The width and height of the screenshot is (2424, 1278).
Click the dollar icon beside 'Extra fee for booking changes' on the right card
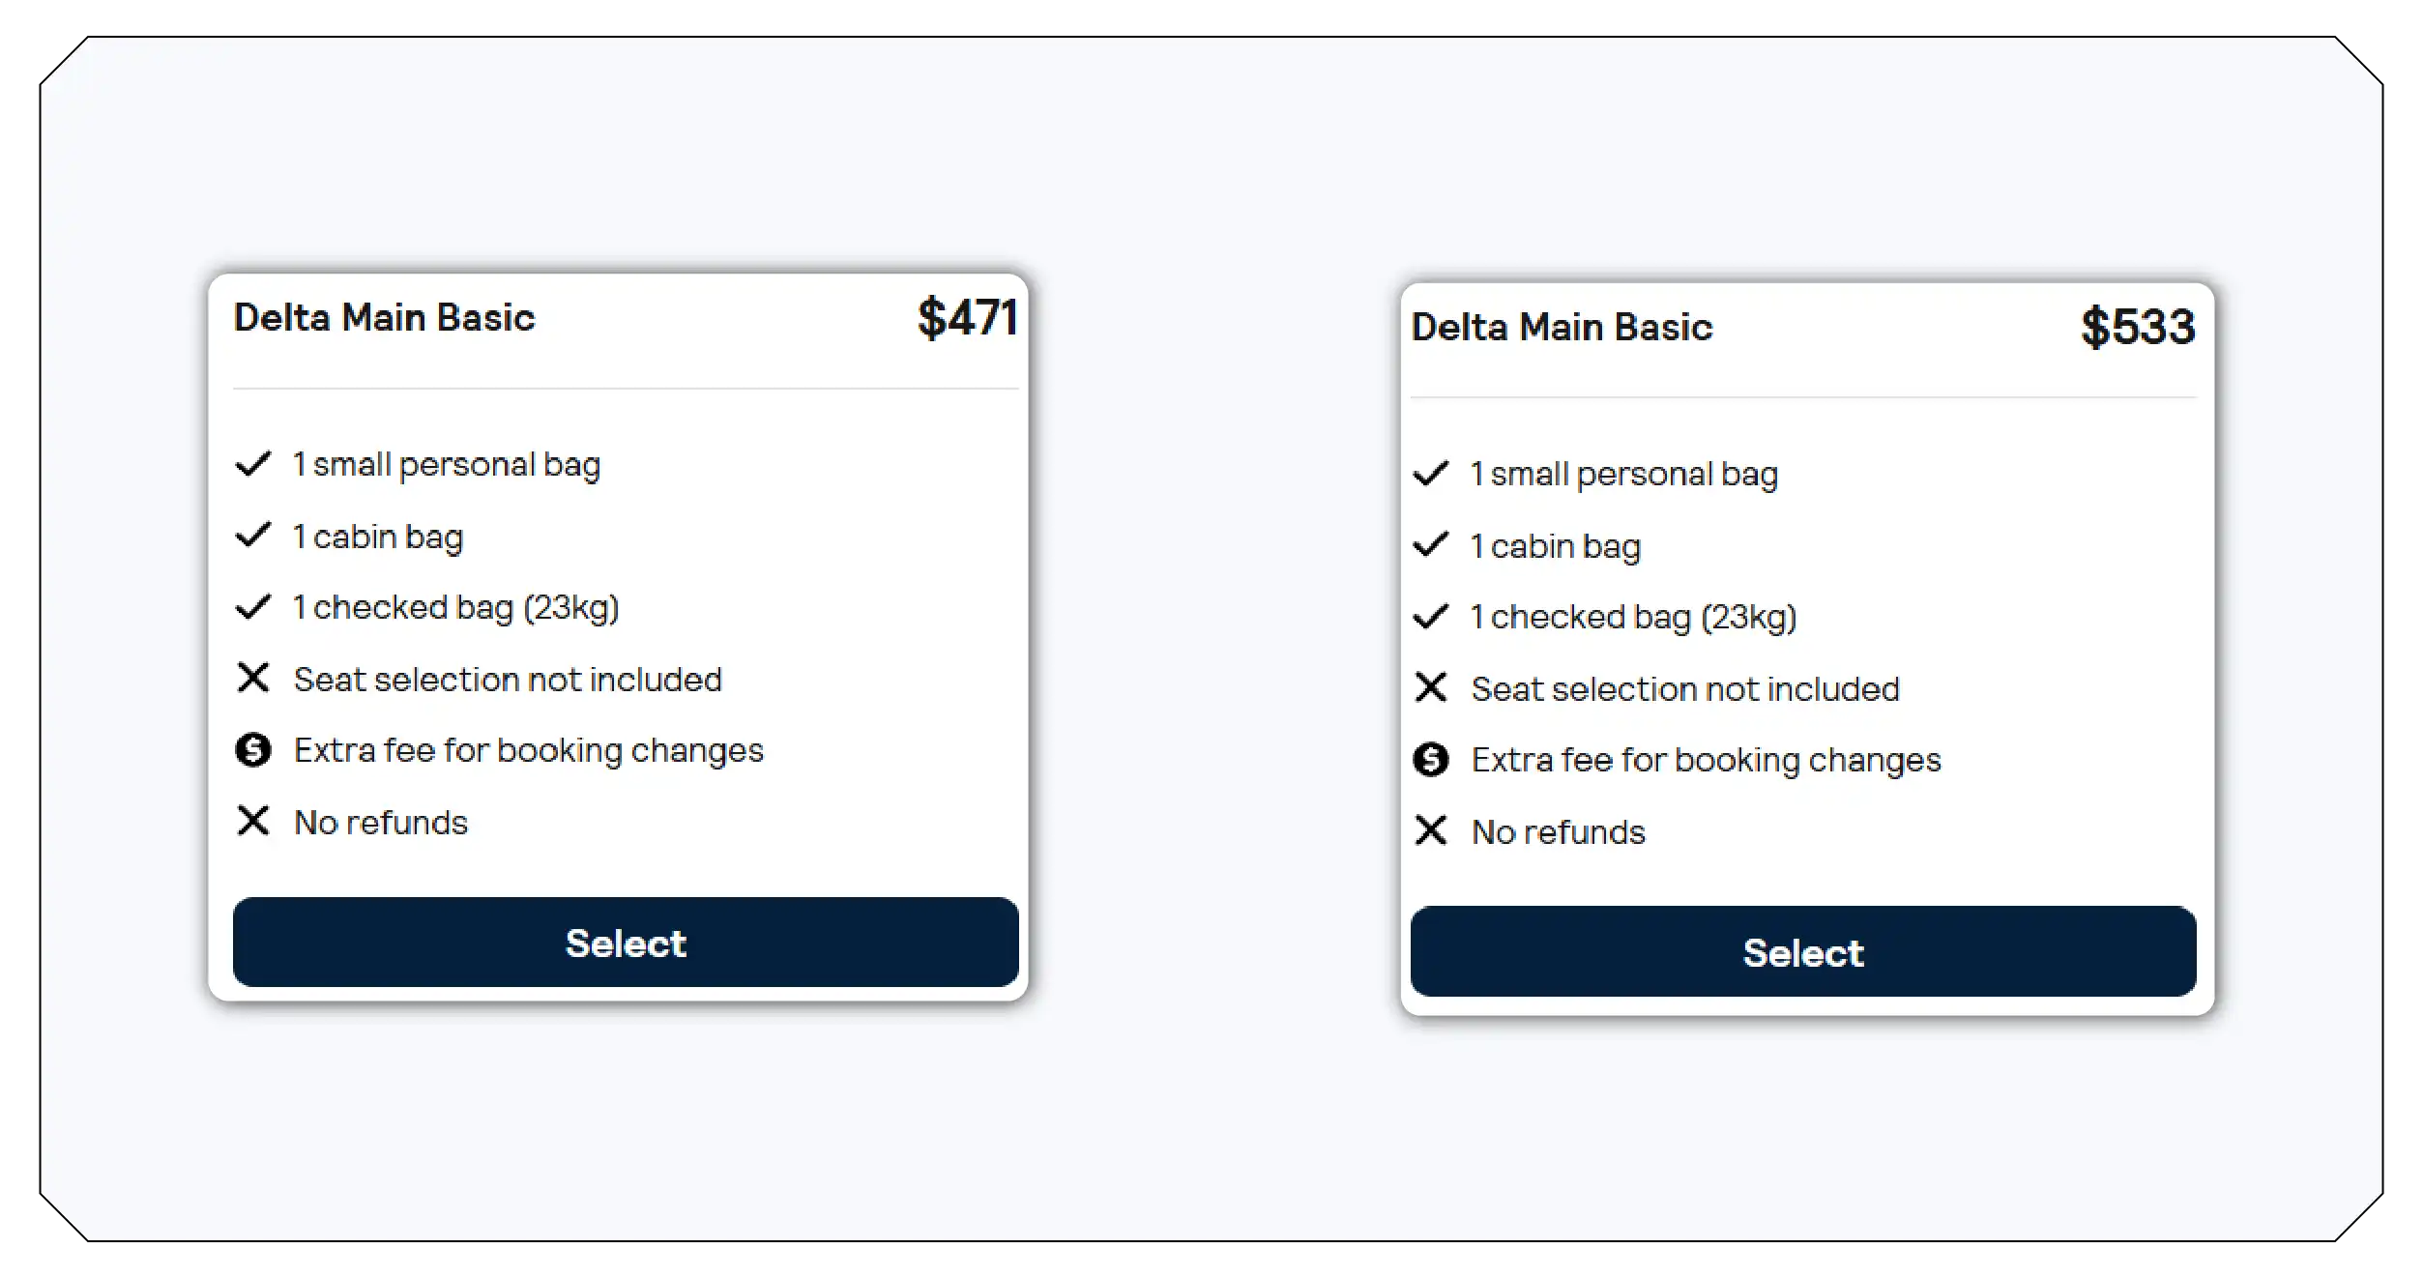click(x=1431, y=759)
